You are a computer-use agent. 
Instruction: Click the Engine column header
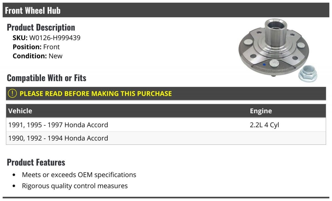(x=261, y=111)
